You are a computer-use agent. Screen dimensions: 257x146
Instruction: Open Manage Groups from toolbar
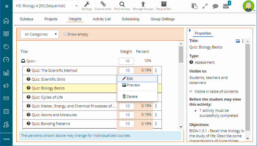143,5
